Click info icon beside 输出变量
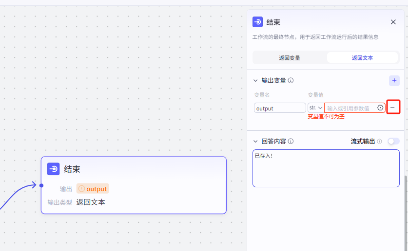Viewport: 408px width, 251px height. click(291, 81)
